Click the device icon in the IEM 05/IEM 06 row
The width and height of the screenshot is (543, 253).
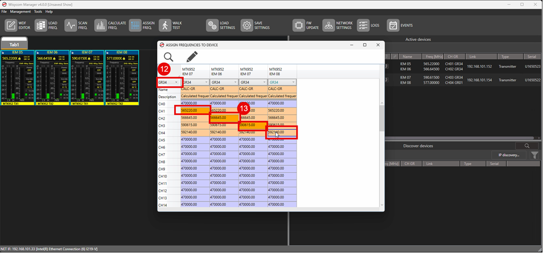(x=386, y=66)
